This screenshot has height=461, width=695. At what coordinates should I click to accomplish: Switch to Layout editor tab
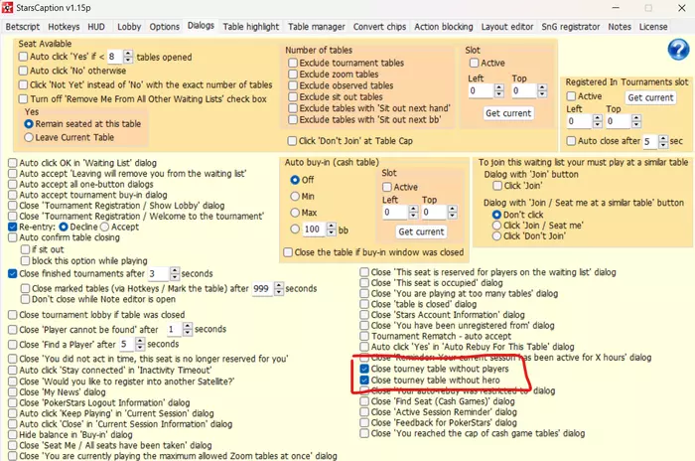point(507,27)
